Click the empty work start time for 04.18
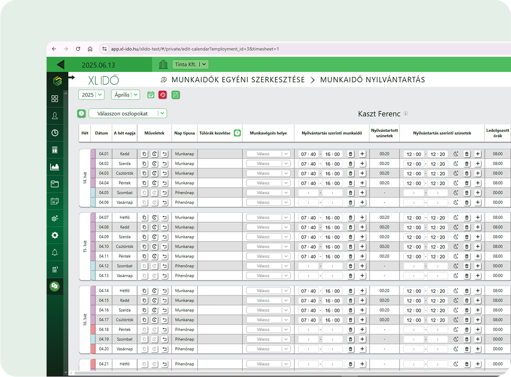Screen dimensions: 511x377 pyautogui.click(x=308, y=330)
